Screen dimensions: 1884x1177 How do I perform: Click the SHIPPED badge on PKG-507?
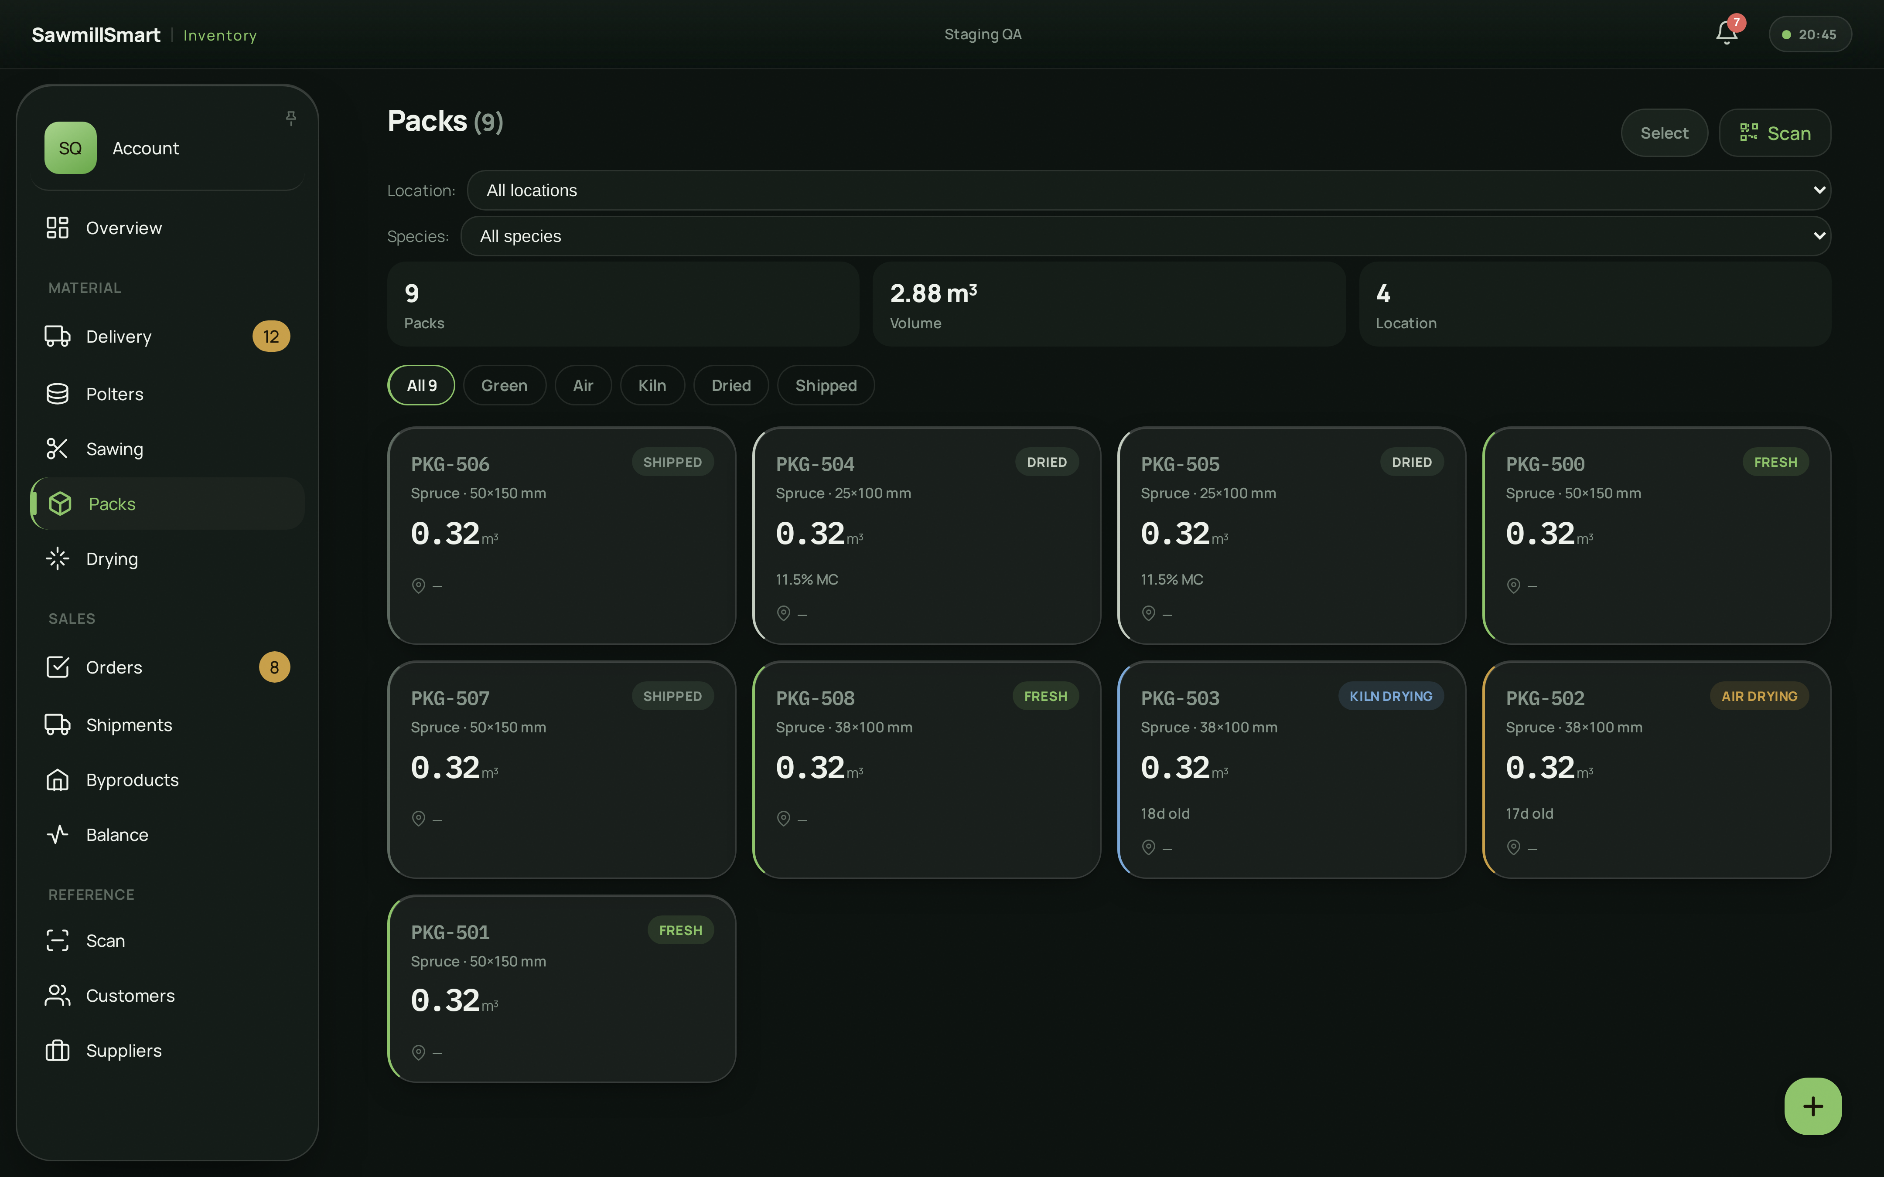[x=672, y=696]
